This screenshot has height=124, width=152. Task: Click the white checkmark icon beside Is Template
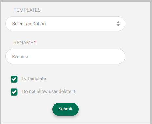pos(14,79)
